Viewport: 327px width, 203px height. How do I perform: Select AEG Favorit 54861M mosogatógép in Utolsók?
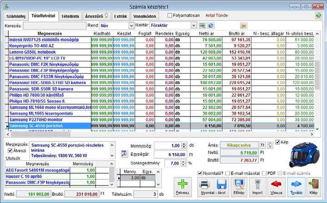point(57,170)
